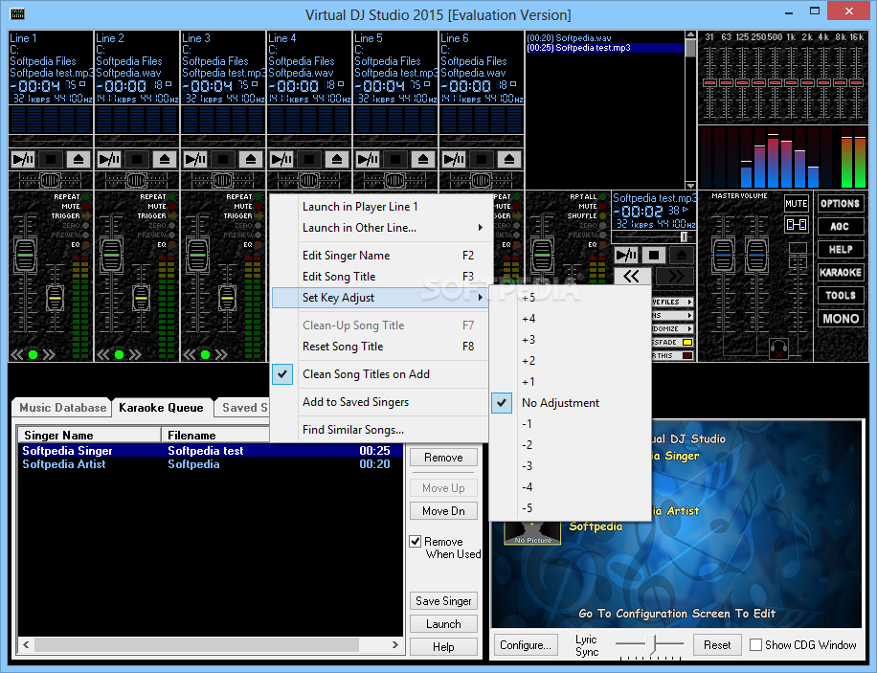
Task: Open the KARAOKE panel button
Action: pyautogui.click(x=840, y=273)
